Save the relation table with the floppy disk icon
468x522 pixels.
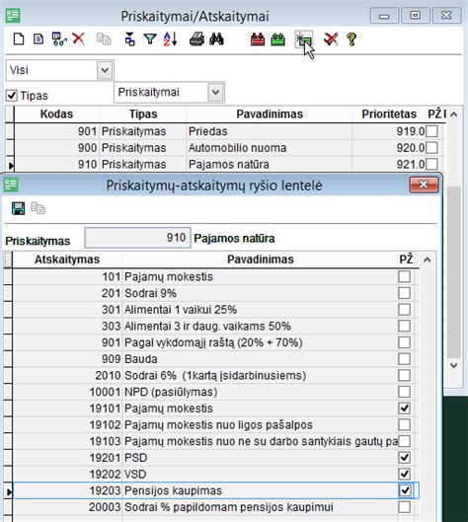pos(18,208)
